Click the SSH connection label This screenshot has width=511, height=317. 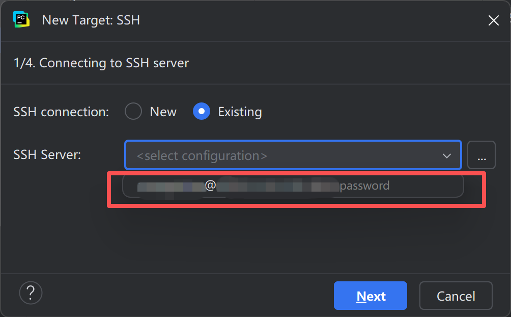(x=61, y=111)
